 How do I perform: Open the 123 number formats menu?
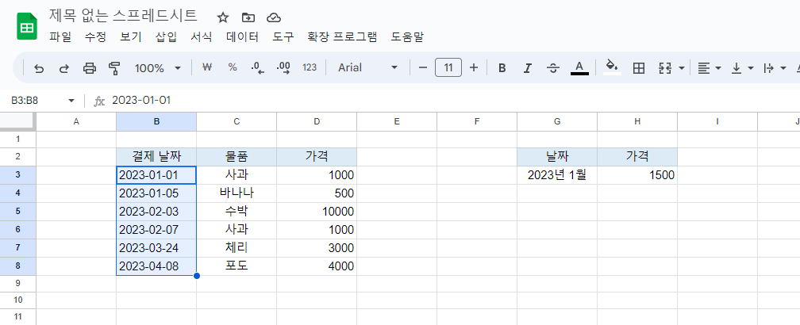(310, 67)
